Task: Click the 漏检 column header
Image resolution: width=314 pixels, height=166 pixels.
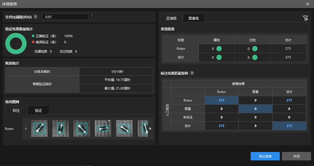Action: tap(217, 40)
